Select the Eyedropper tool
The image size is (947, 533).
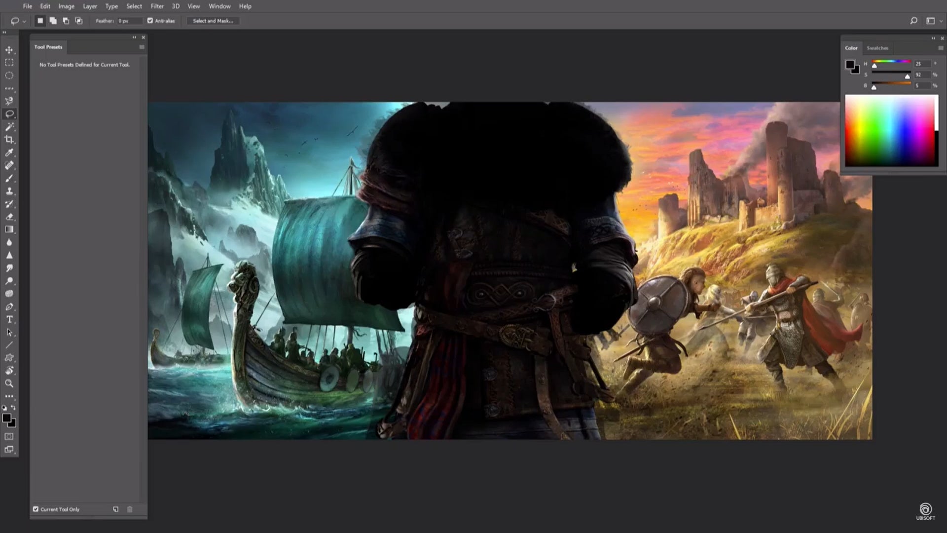(x=9, y=152)
